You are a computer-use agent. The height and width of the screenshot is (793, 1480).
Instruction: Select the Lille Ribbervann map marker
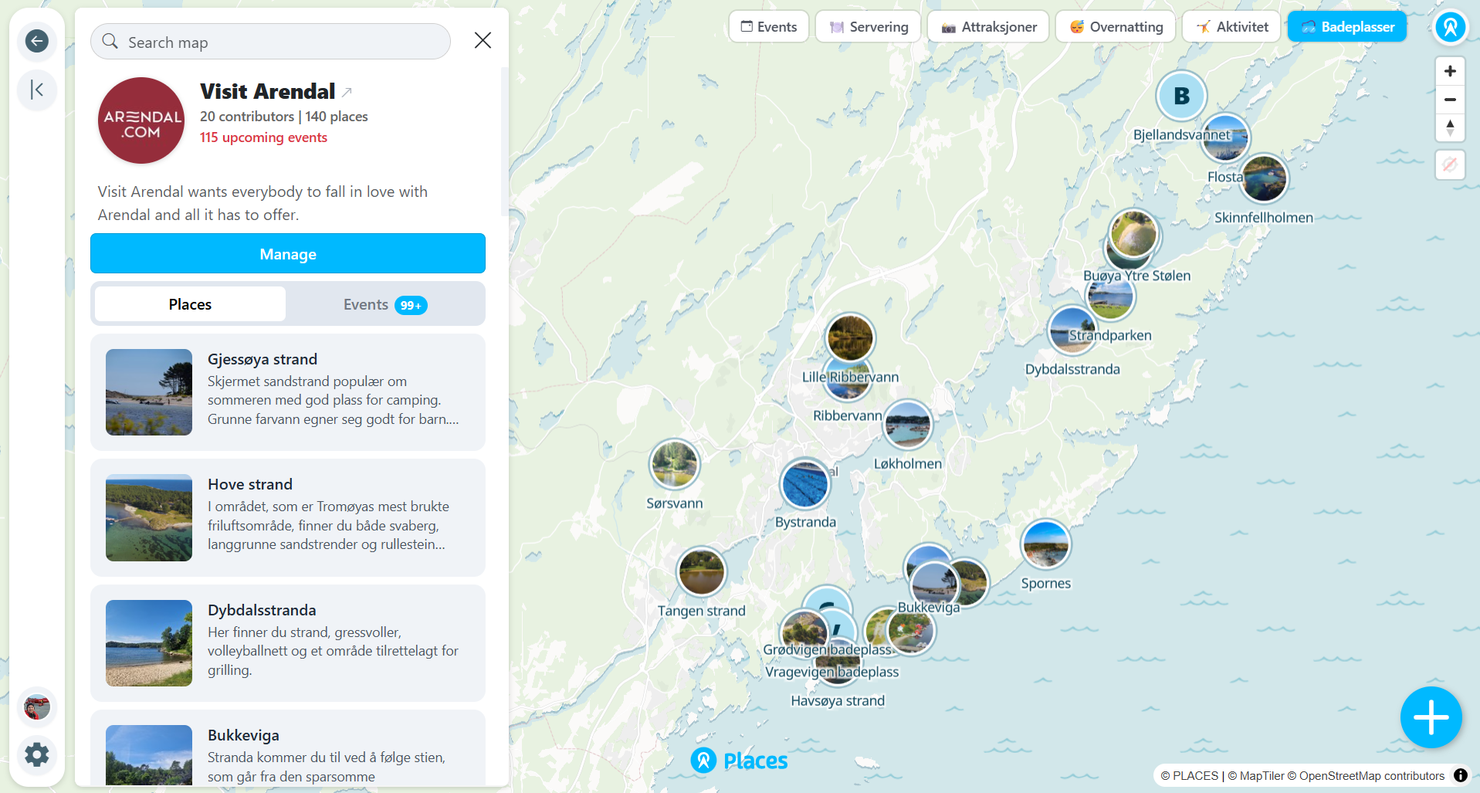click(x=850, y=337)
